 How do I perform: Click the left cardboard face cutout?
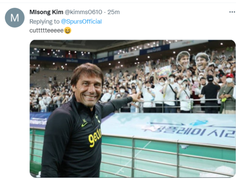183,60
